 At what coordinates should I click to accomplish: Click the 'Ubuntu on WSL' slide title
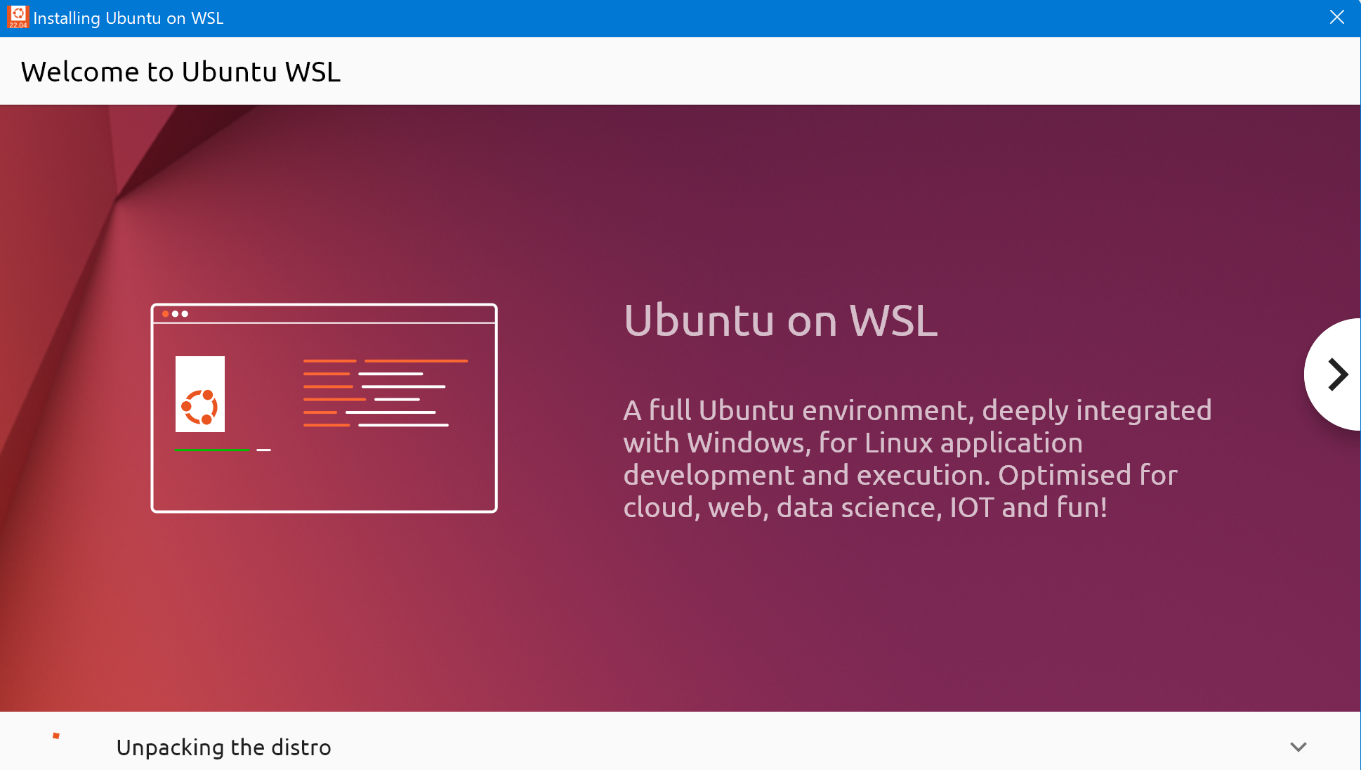pos(780,320)
